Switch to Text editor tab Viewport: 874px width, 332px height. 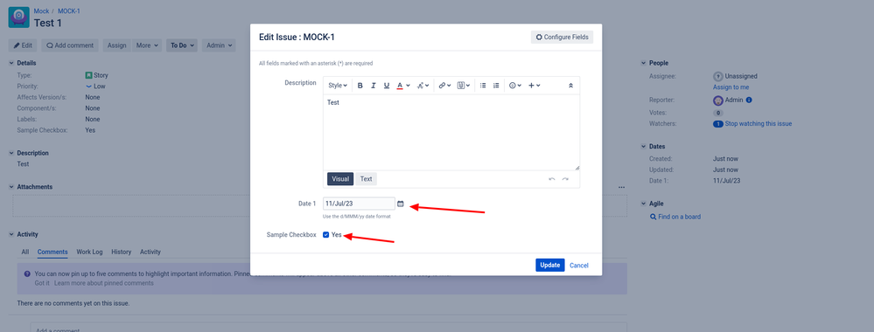click(x=367, y=179)
